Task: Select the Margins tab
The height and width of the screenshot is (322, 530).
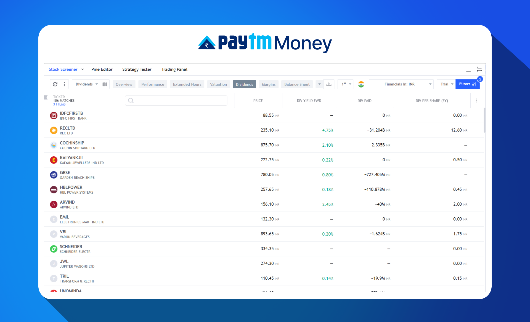Action: pyautogui.click(x=268, y=84)
